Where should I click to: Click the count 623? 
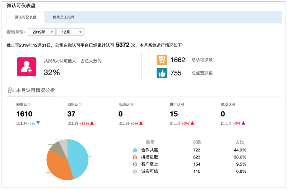pos(197,157)
